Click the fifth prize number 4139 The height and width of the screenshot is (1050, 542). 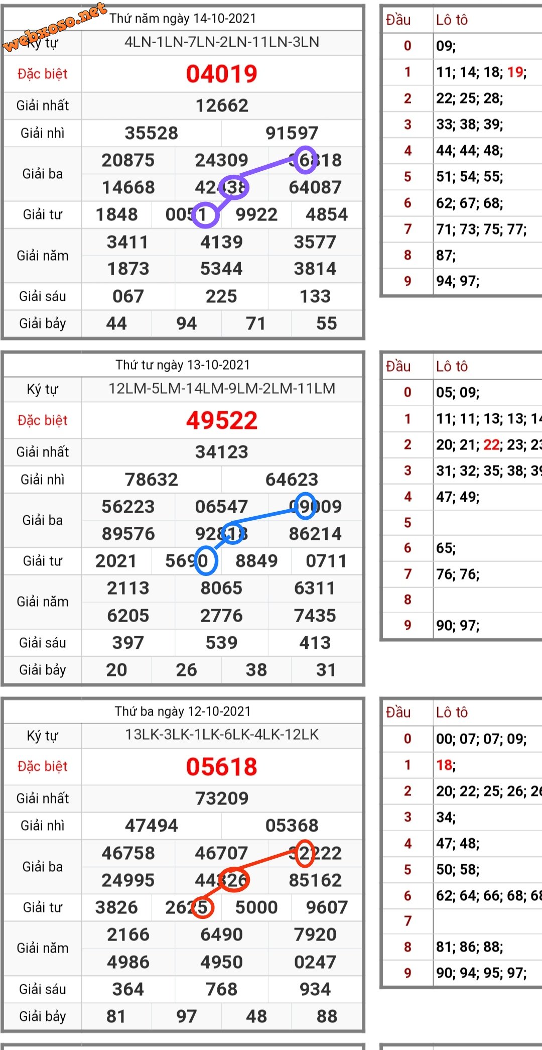point(222,242)
